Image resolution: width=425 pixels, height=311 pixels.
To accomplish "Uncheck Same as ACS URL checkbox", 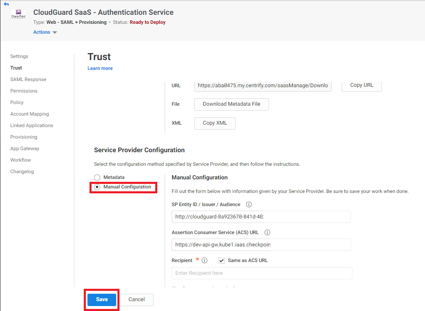I will pos(221,260).
